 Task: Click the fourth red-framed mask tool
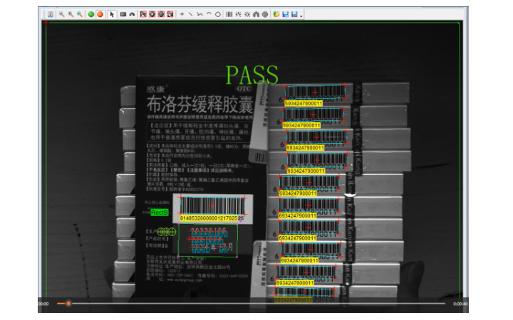[x=170, y=14]
